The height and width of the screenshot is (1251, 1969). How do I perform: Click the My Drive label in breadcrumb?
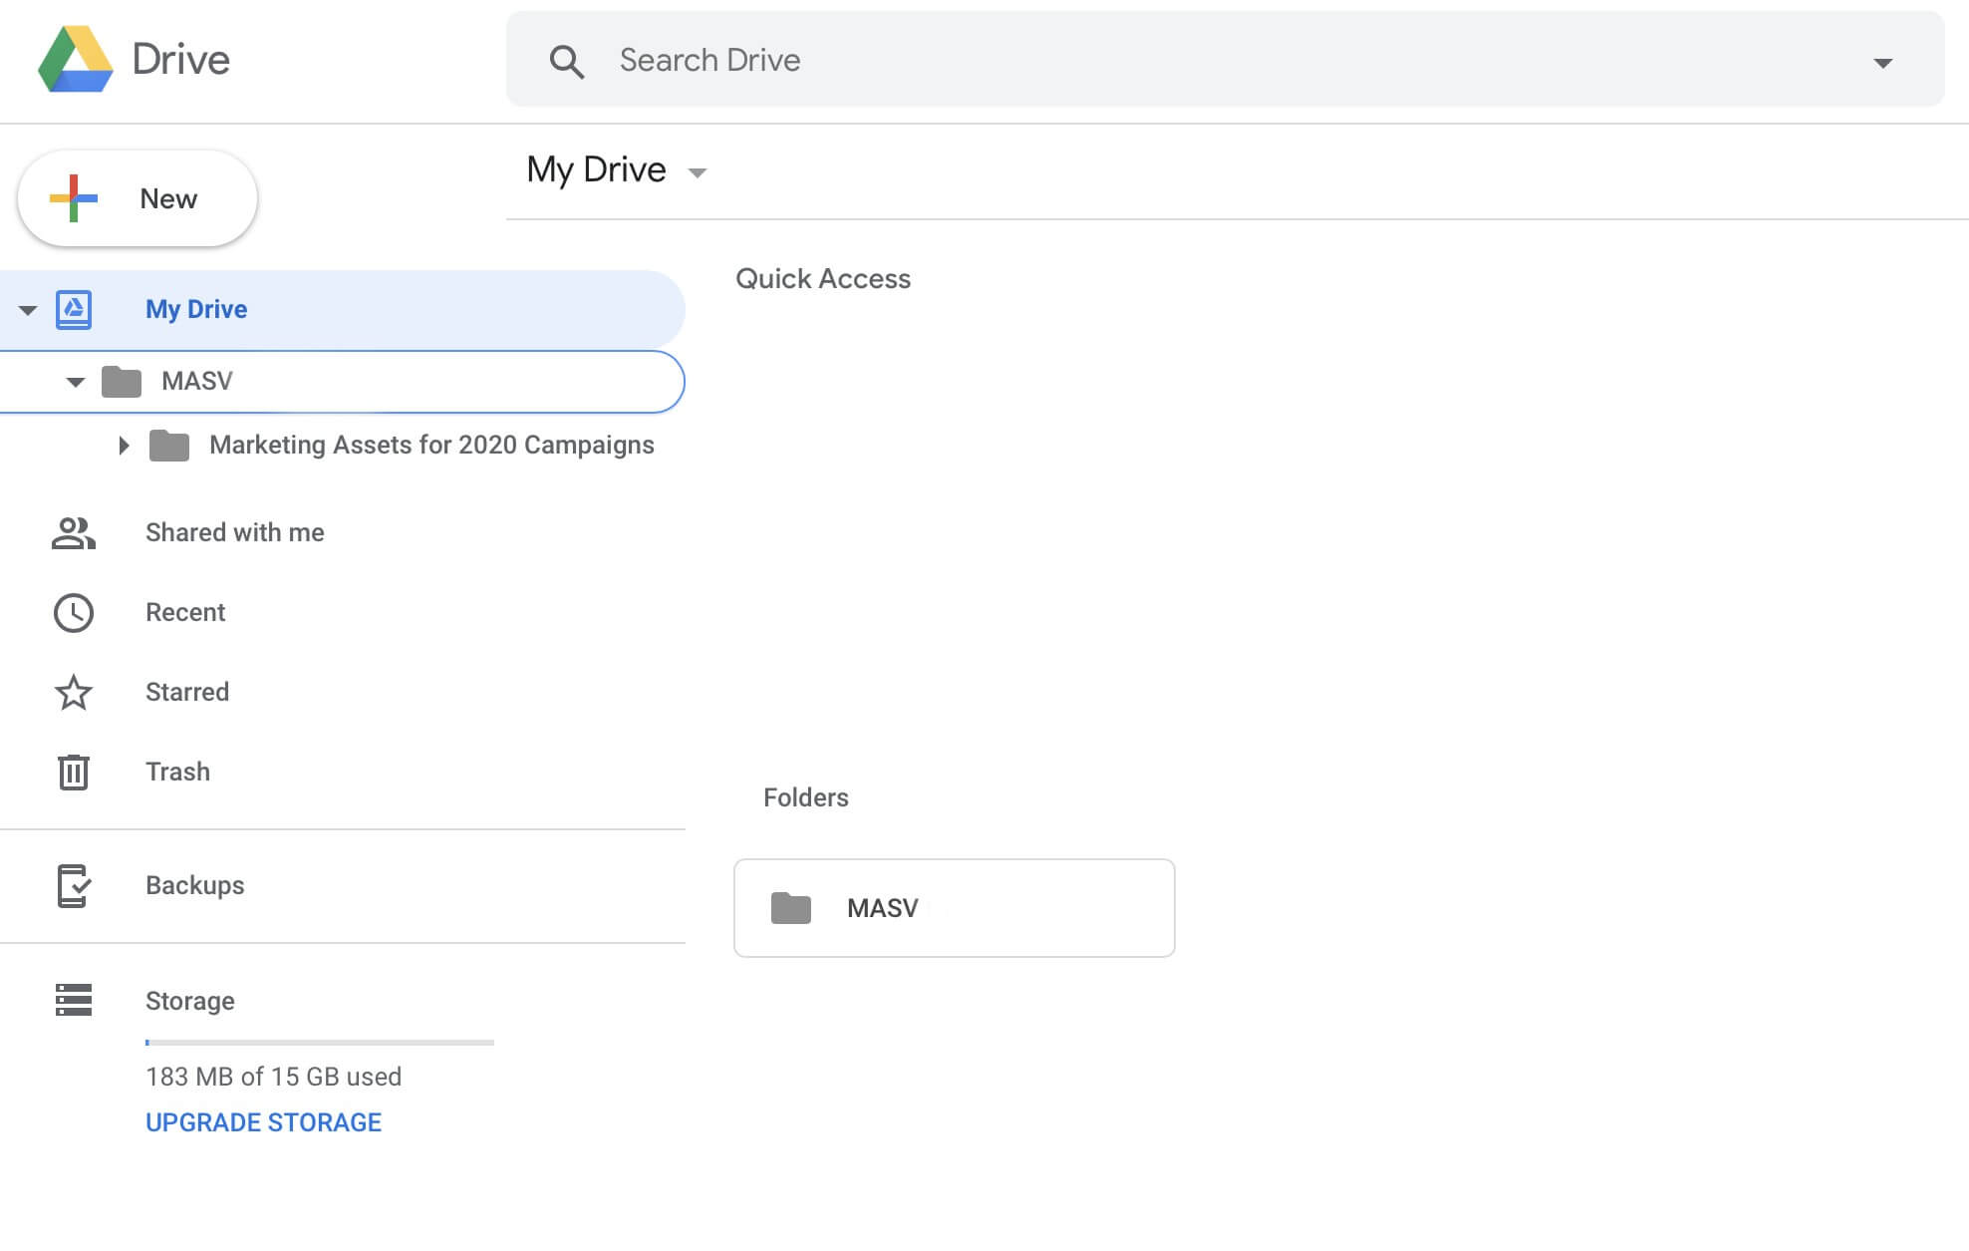[597, 169]
